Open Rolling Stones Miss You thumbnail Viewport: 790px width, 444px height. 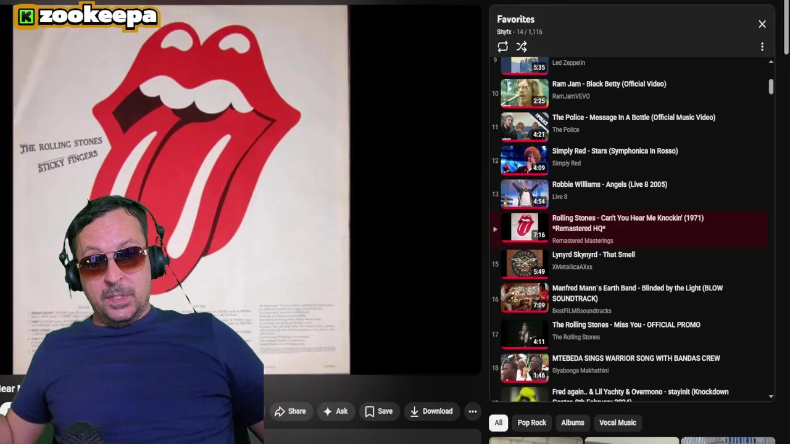tap(525, 334)
